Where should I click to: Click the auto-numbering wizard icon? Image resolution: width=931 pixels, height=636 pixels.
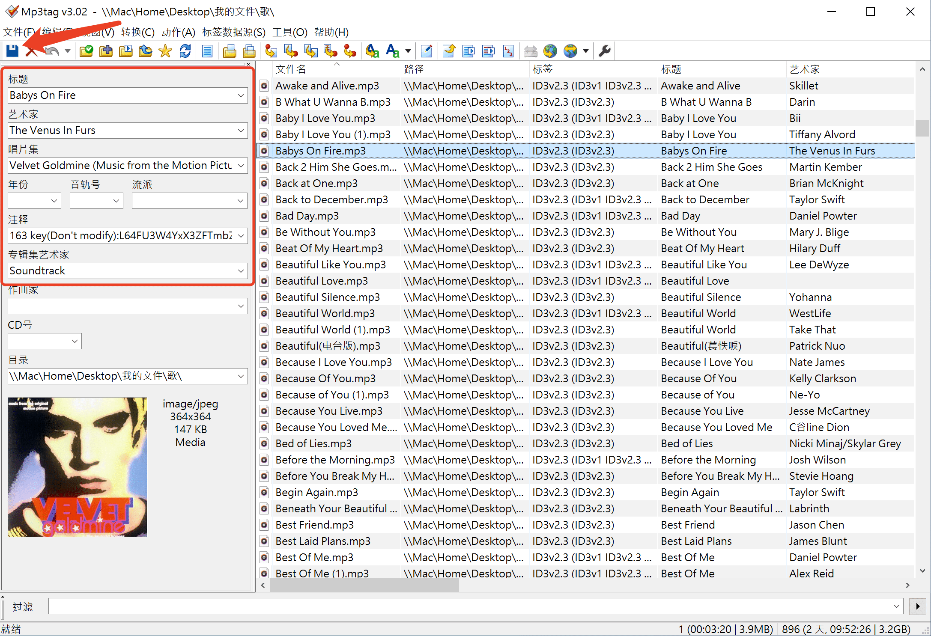coord(508,51)
